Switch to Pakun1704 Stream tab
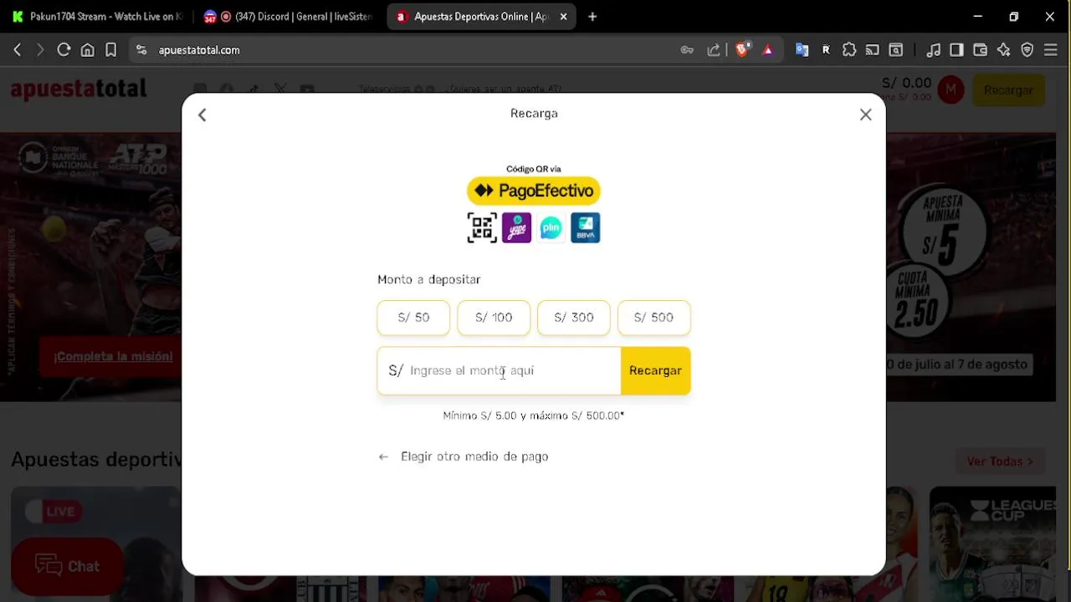The image size is (1071, 602). 96,17
